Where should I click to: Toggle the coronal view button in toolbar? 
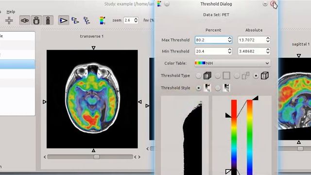click(36, 20)
